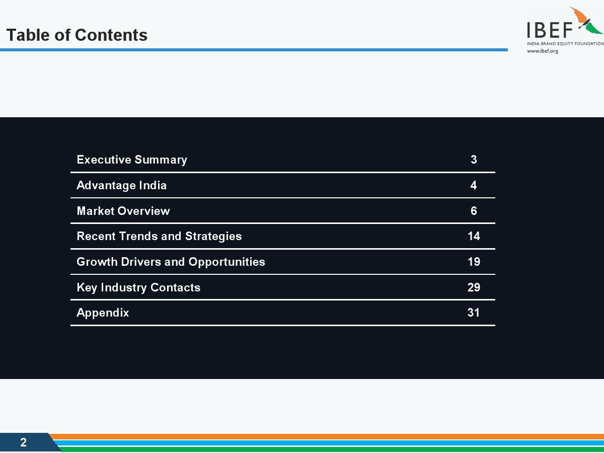The height and width of the screenshot is (453, 604).
Task: Click page number 31 next to Appendix
Action: pos(474,313)
